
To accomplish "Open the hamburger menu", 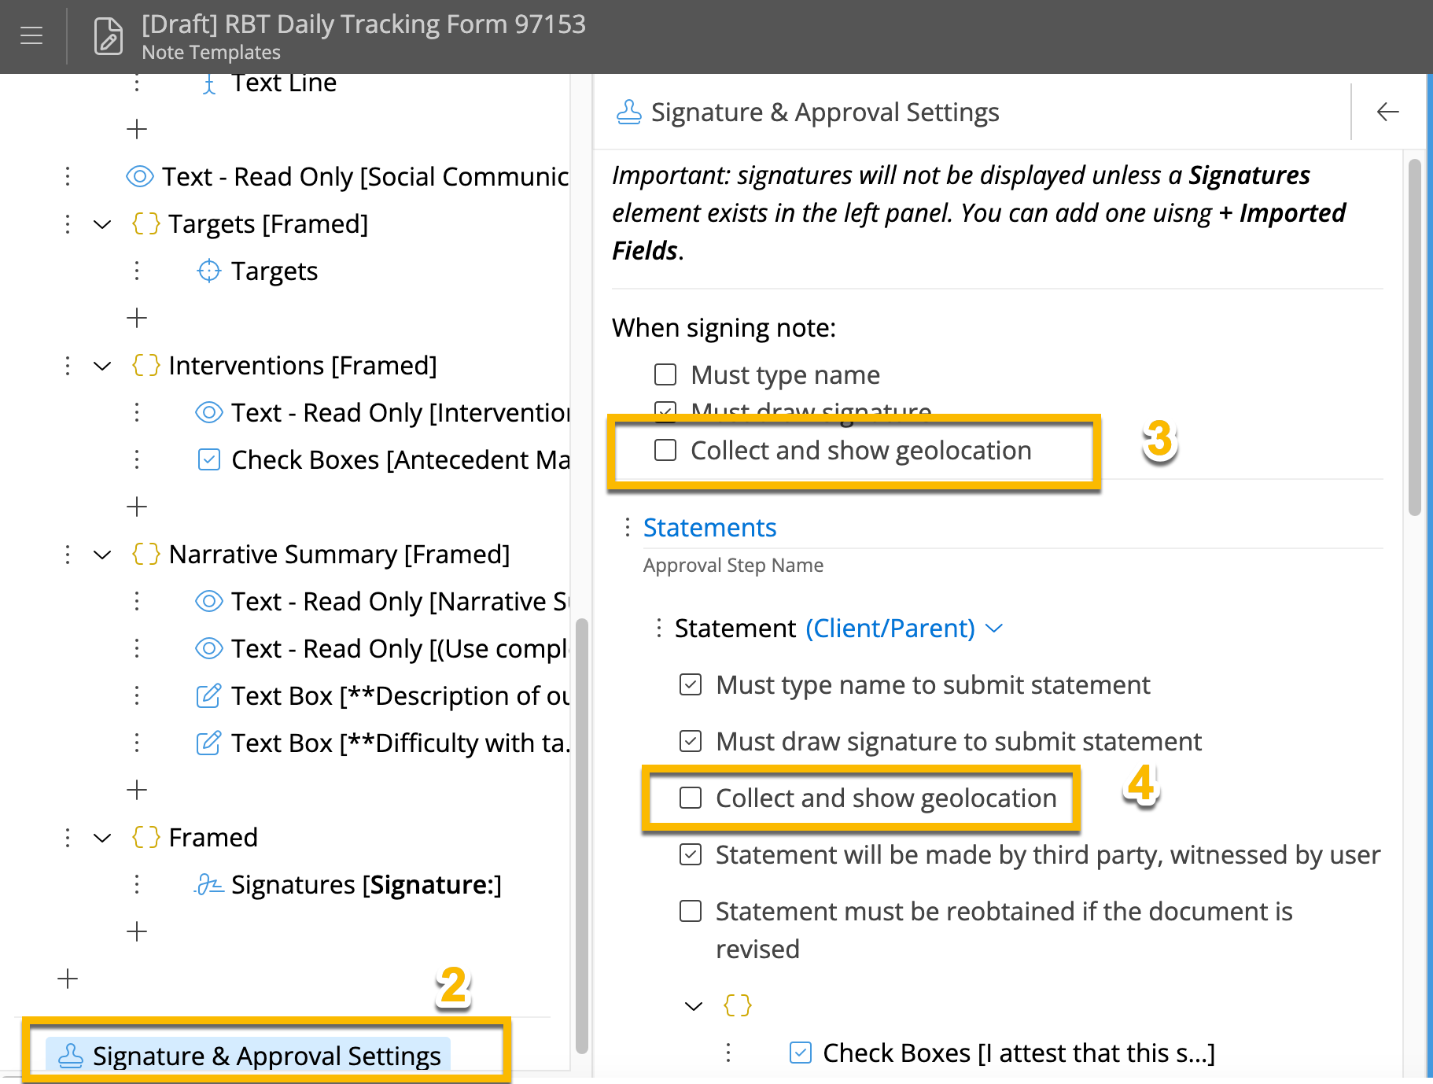I will point(31,35).
